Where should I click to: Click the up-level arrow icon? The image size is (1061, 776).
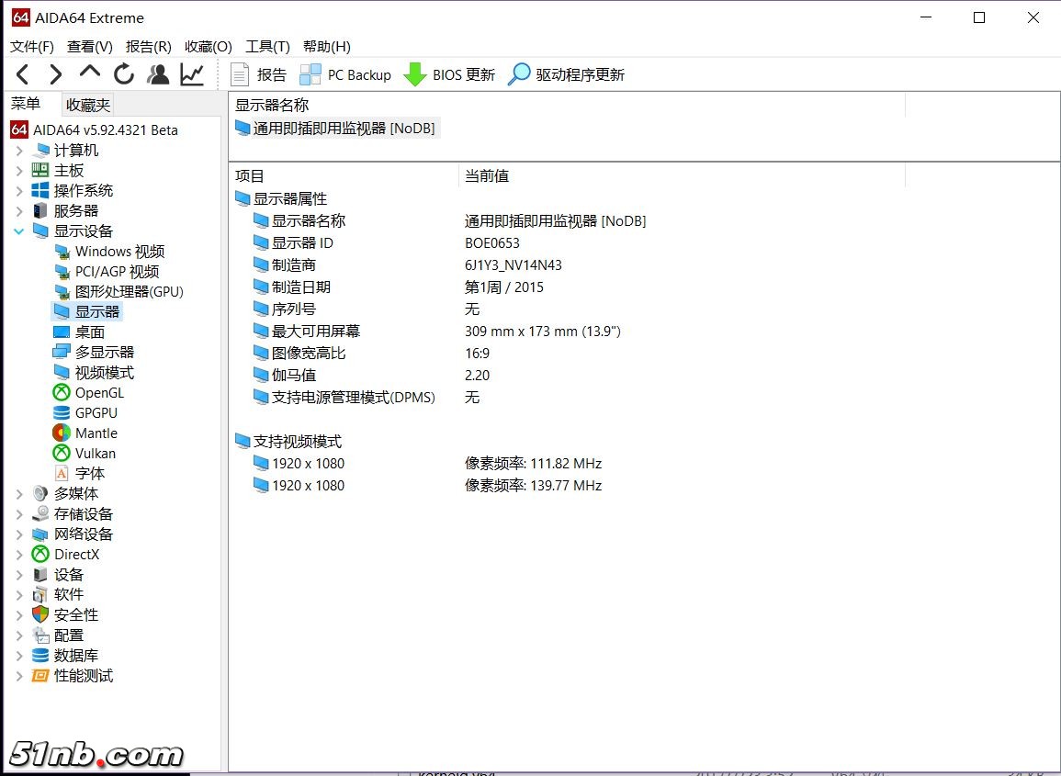90,73
